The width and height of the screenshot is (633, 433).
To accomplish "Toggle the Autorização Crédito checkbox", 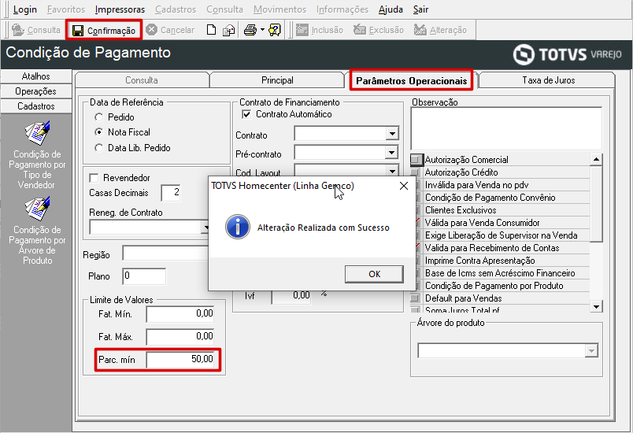I will click(416, 172).
